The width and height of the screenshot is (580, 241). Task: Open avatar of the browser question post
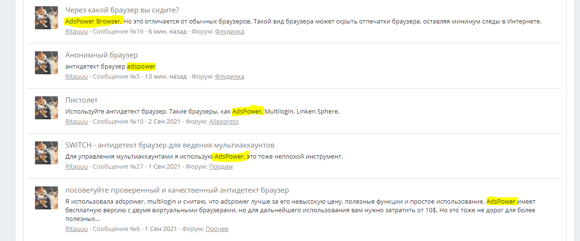point(46,18)
